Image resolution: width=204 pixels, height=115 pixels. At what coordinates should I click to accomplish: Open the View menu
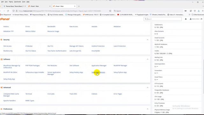pos(6,2)
